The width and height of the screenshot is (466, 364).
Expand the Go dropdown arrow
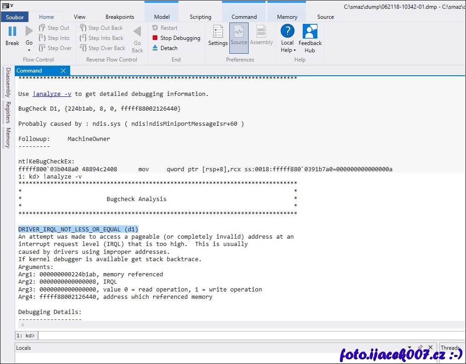pos(29,50)
